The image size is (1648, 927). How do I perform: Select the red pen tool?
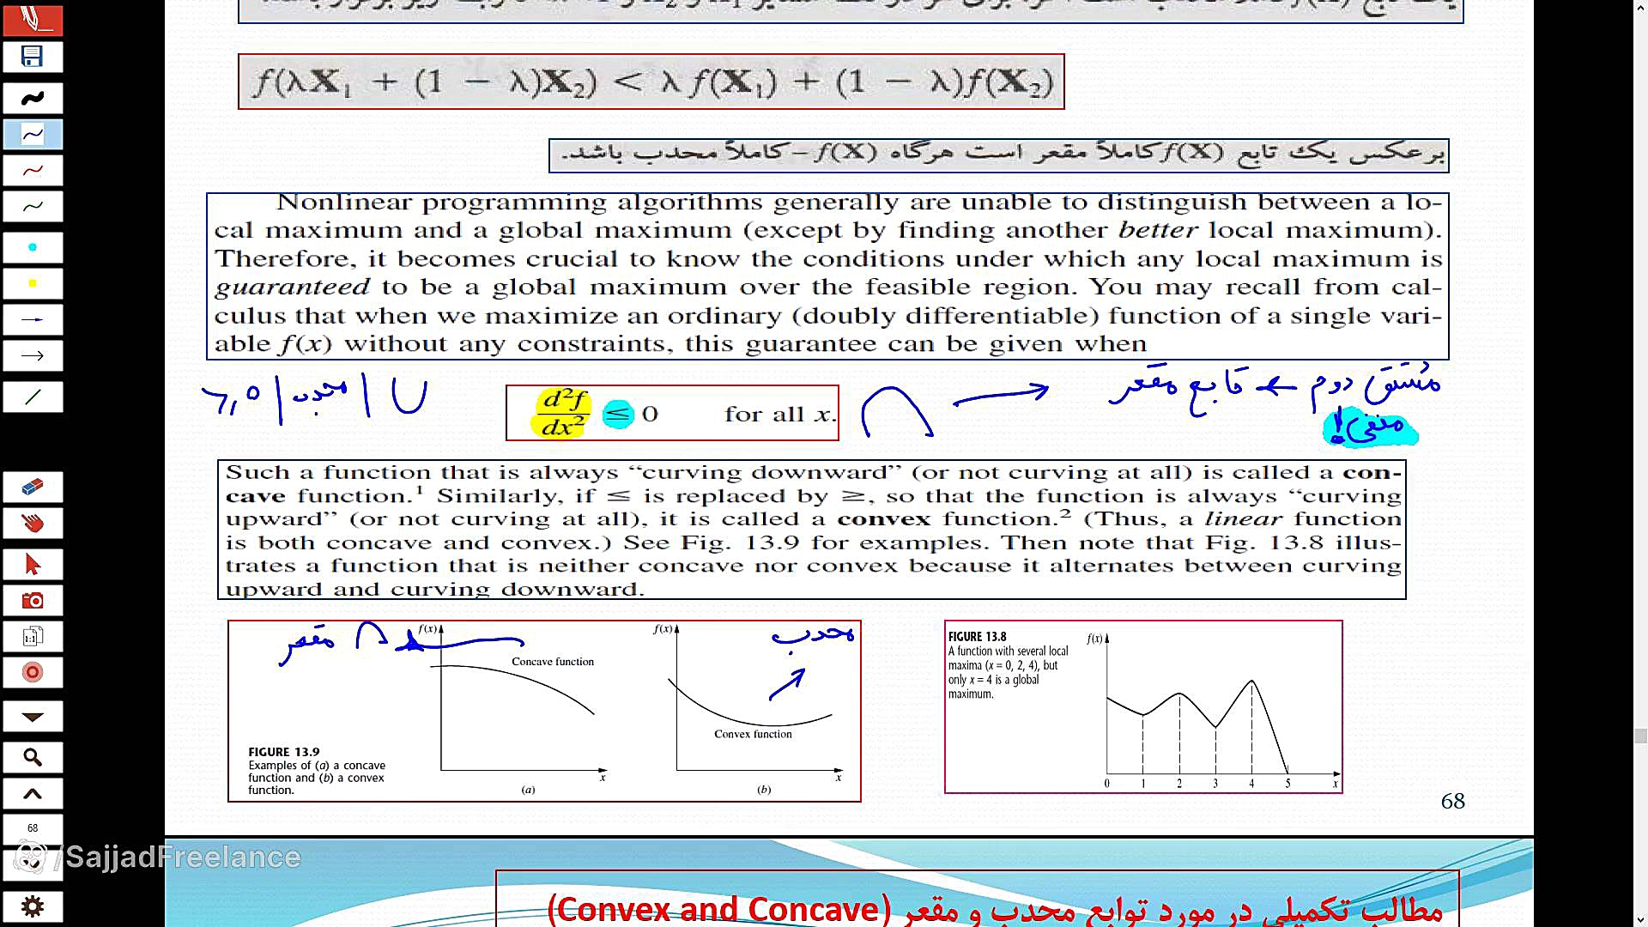pyautogui.click(x=33, y=170)
